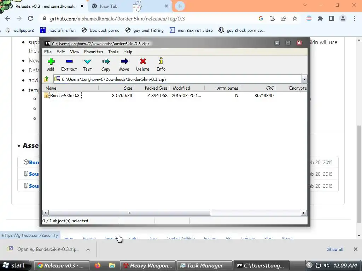Run Test on the archive
Image resolution: width=362 pixels, height=271 pixels.
click(87, 64)
